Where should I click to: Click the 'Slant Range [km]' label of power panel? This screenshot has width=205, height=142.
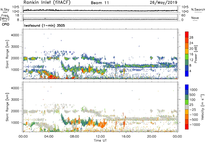tap(7, 54)
